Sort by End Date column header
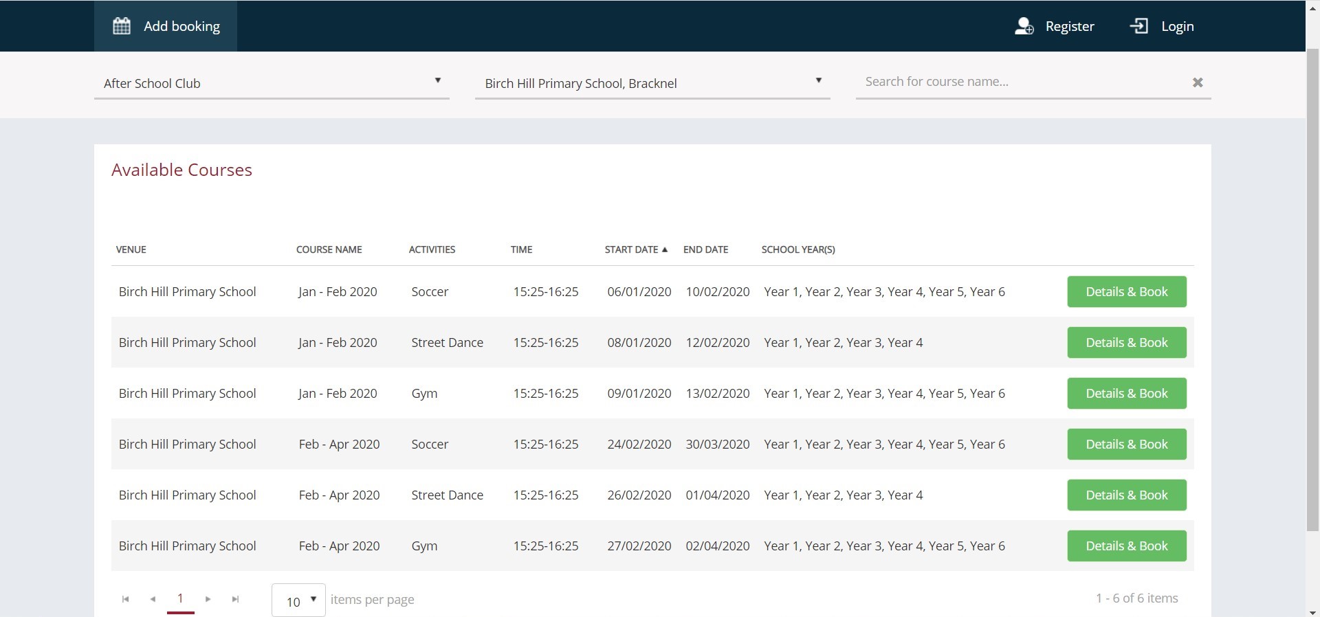The image size is (1320, 617). click(x=705, y=249)
